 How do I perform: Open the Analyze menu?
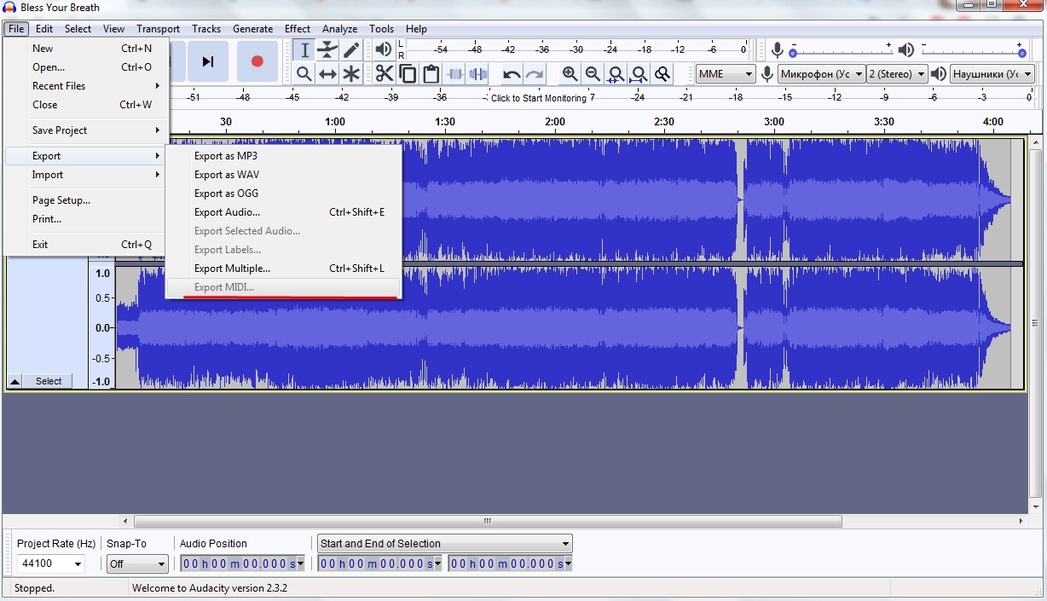point(339,29)
